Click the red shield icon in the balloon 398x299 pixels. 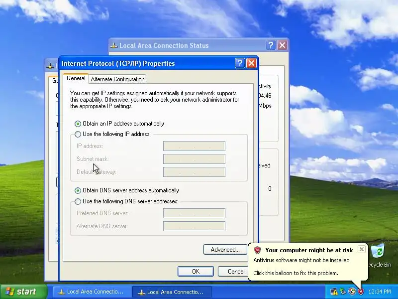coord(257,250)
